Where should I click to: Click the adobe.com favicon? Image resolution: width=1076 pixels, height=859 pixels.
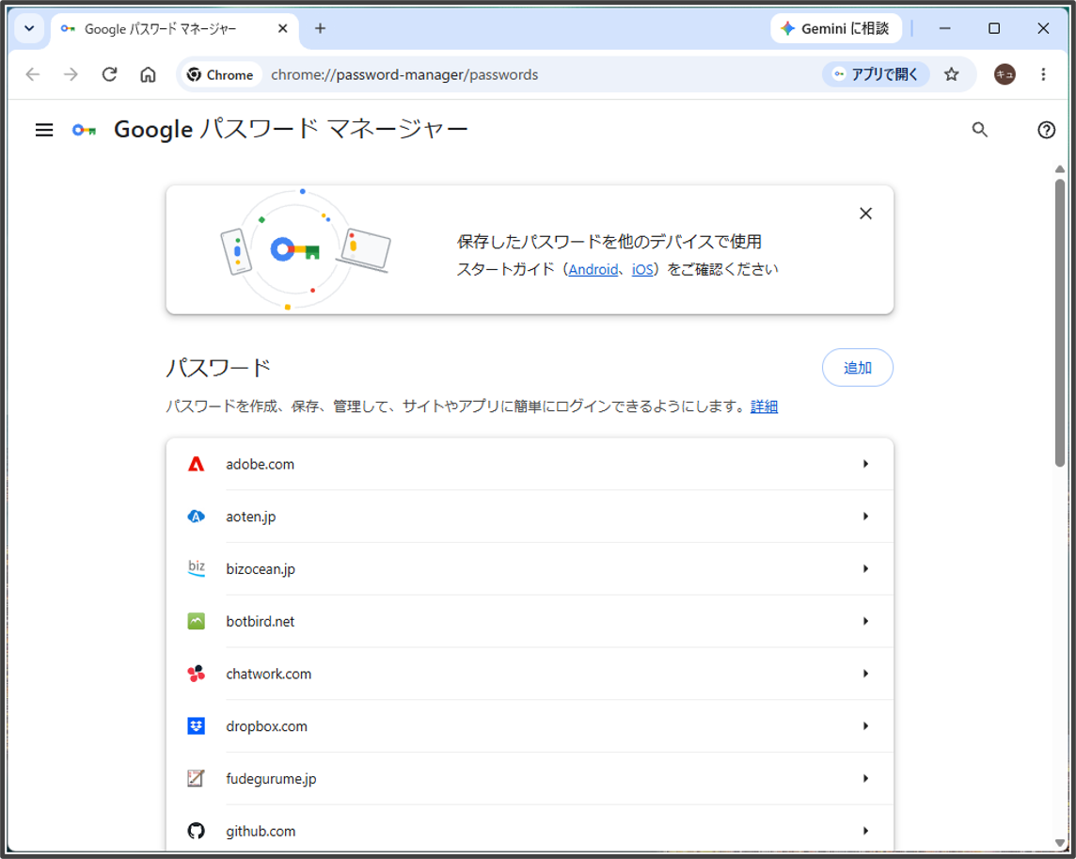197,464
